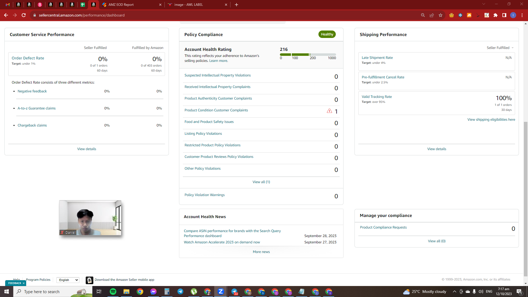528x297 pixels.
Task: Switch to the AMZ EOD Report tab
Action: (132, 5)
